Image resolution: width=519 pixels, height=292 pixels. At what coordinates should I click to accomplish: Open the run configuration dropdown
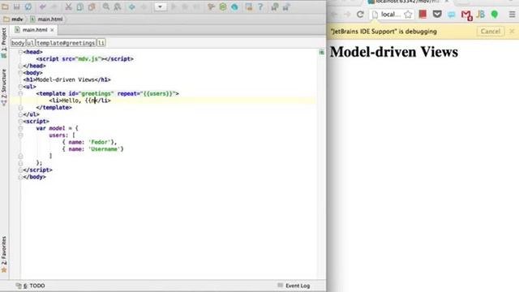tap(161, 6)
